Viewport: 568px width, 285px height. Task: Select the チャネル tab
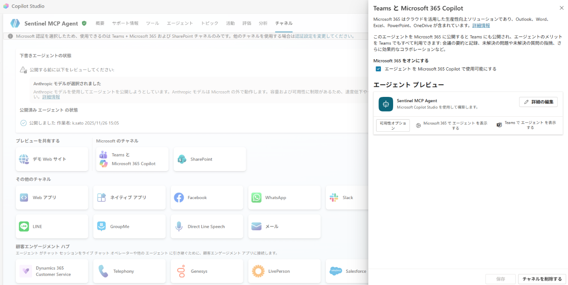[284, 23]
